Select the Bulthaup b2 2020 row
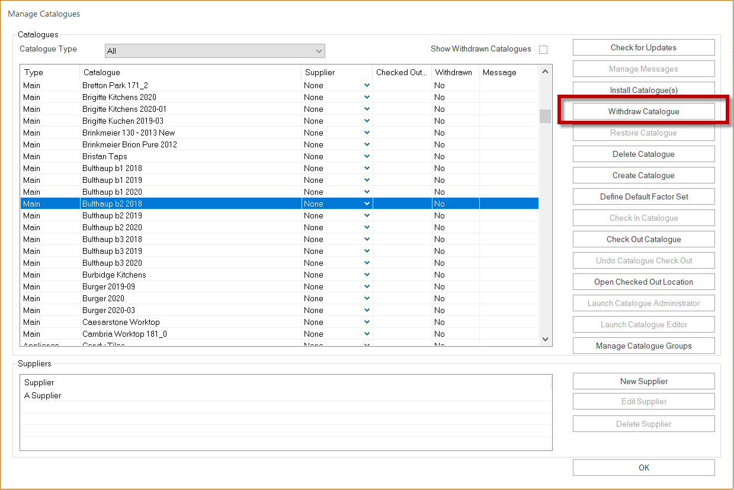Viewport: 734px width, 490px height. click(280, 227)
